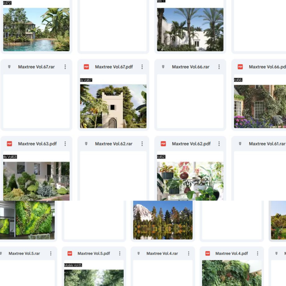
Task: Select the Maxtree Vol.63.pdf file name
Action: click(x=37, y=144)
